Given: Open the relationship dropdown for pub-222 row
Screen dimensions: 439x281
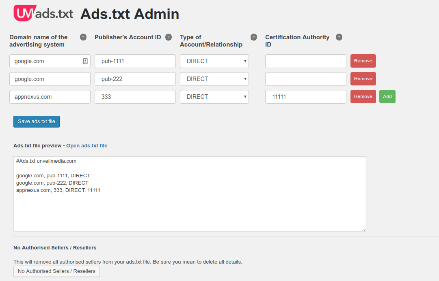Looking at the screenshot, I should [214, 79].
